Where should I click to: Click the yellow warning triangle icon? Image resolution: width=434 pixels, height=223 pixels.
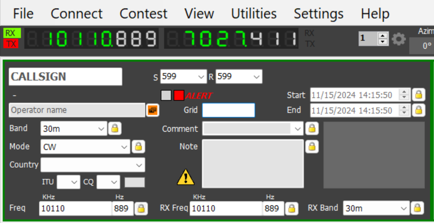(x=186, y=177)
